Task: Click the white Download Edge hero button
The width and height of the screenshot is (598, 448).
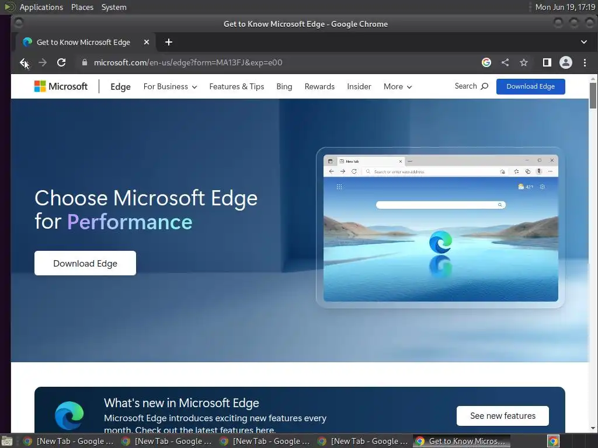Action: tap(85, 263)
